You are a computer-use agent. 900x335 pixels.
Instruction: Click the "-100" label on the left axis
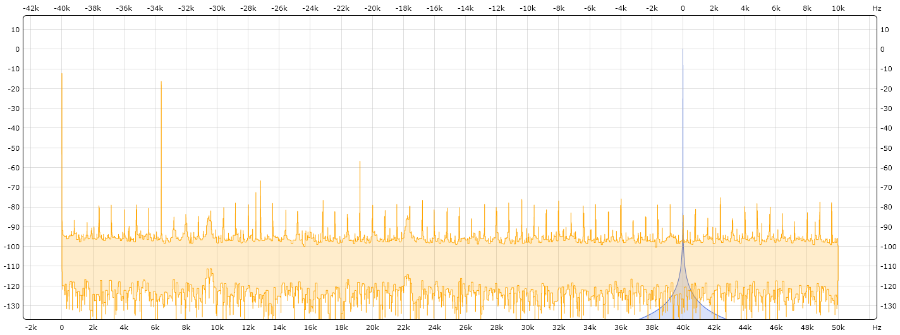[12, 247]
